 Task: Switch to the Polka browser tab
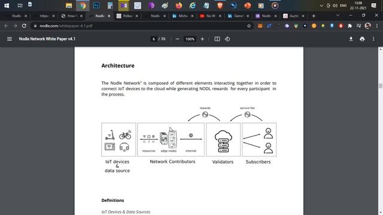(127, 16)
